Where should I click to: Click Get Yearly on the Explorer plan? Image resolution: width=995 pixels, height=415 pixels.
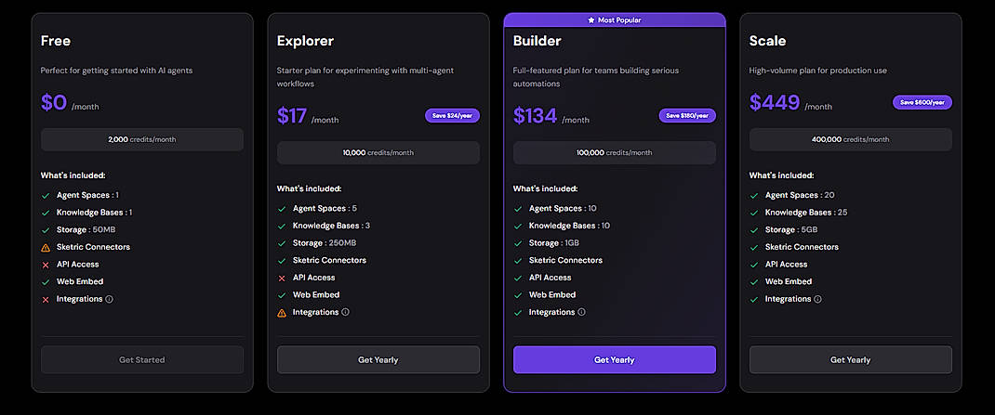[378, 360]
